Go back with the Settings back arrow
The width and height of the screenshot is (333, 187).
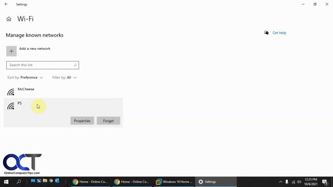coord(6,4)
